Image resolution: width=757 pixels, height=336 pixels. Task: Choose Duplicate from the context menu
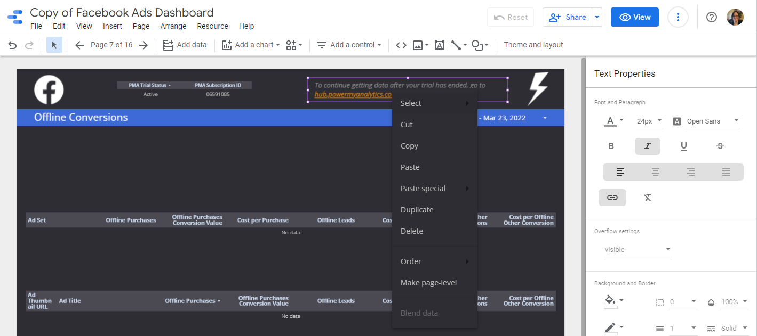417,210
